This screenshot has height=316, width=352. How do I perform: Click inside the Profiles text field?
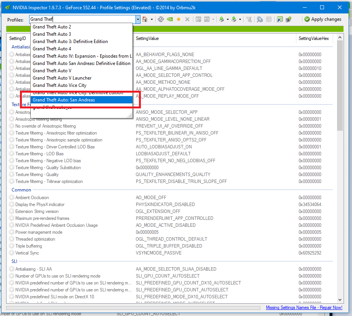click(x=83, y=19)
